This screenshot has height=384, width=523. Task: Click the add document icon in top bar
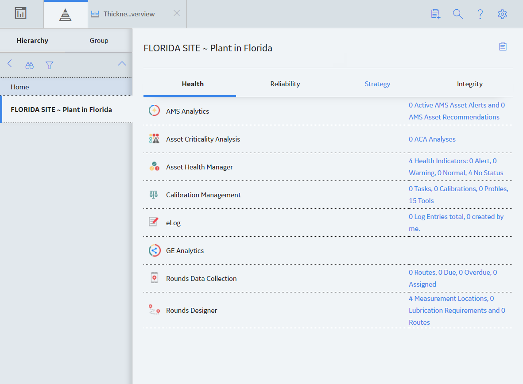(436, 14)
